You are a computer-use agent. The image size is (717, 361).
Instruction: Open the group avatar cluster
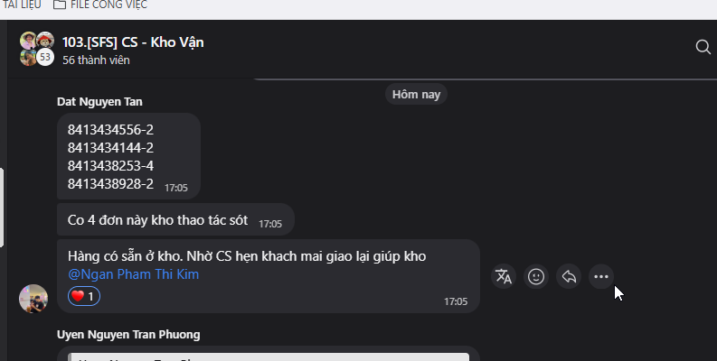coord(37,49)
